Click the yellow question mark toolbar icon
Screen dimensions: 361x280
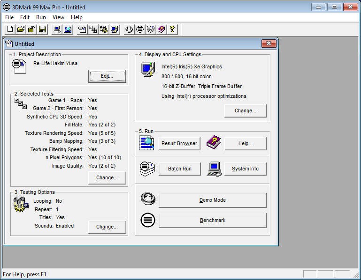(x=172, y=29)
